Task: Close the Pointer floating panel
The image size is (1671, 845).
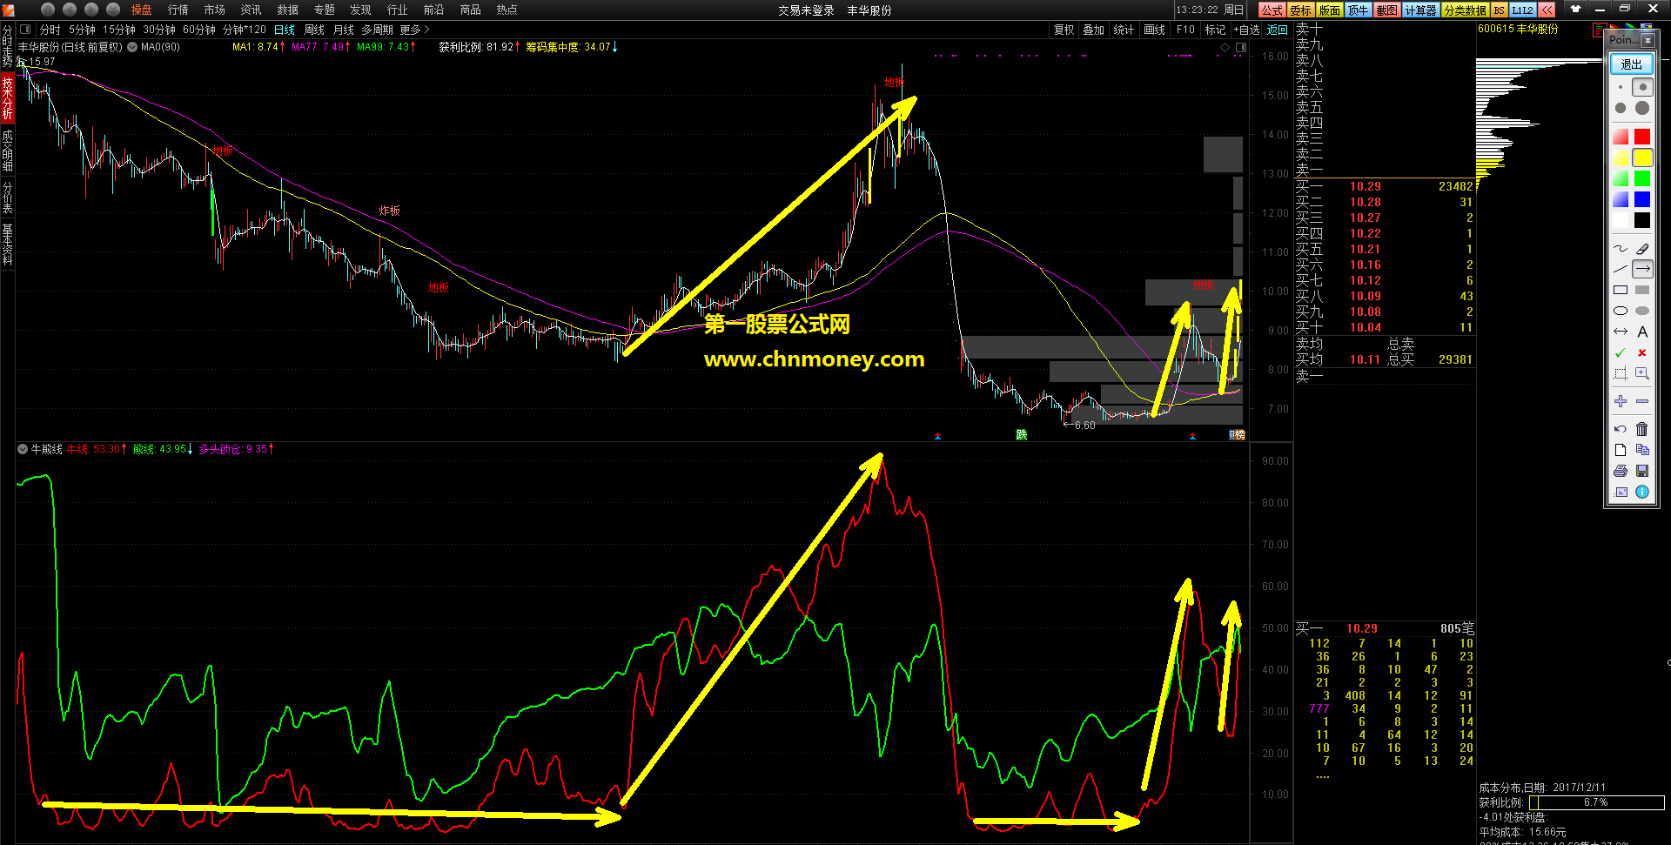Action: point(1647,40)
